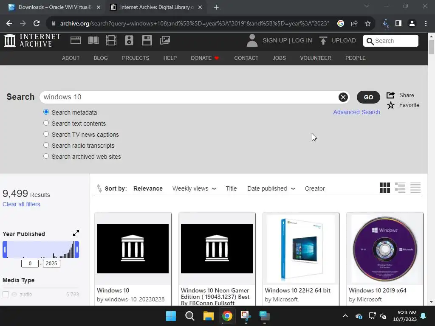Open the Advanced Search link
435x326 pixels.
point(356,112)
